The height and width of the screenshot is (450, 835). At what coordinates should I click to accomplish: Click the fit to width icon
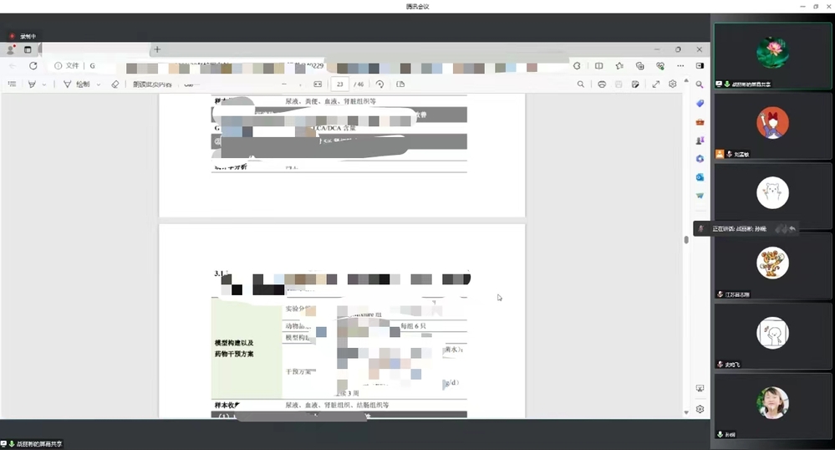(x=318, y=84)
